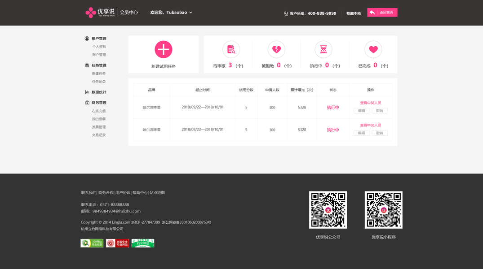Click 查看中奖人员 in the first table row
483x269 pixels.
point(371,103)
